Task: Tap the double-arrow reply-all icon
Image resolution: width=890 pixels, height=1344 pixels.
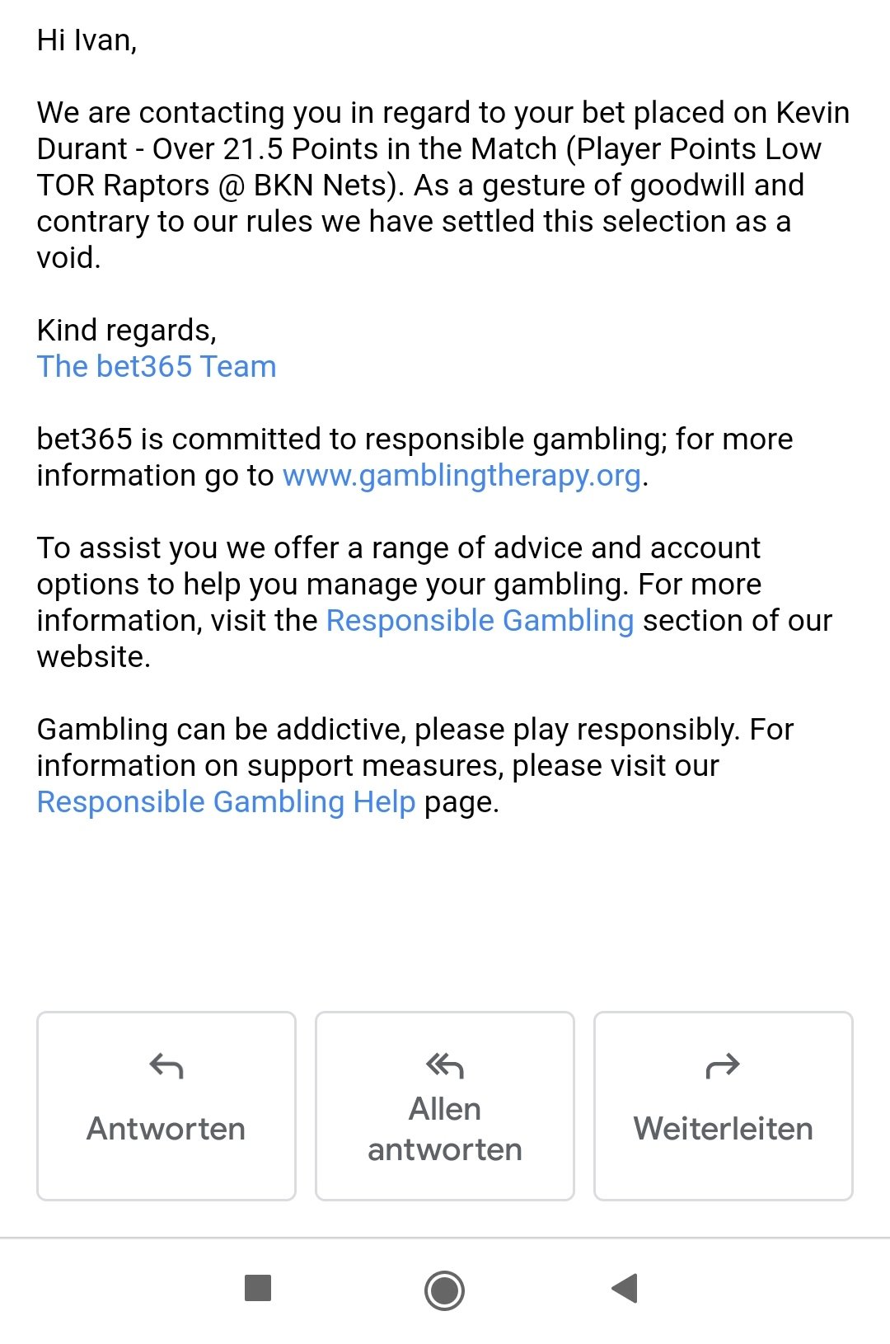Action: click(445, 1066)
